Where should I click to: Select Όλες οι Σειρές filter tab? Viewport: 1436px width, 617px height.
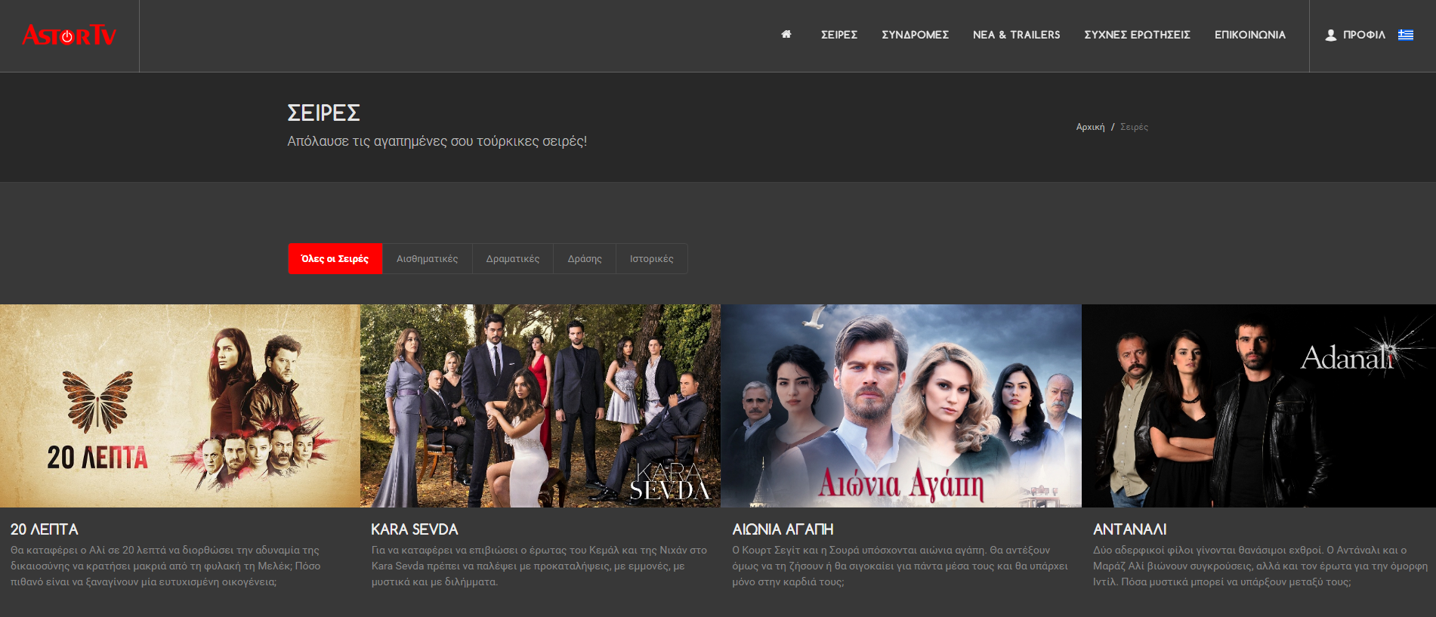coord(335,258)
